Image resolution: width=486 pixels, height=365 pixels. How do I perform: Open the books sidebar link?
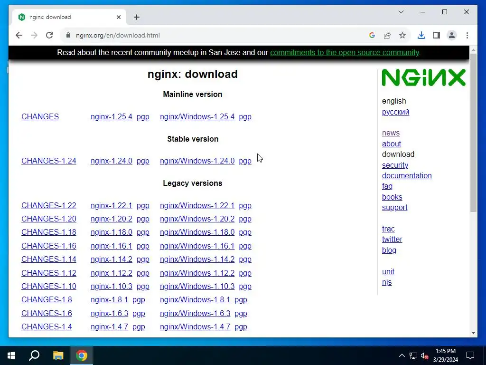pos(392,197)
